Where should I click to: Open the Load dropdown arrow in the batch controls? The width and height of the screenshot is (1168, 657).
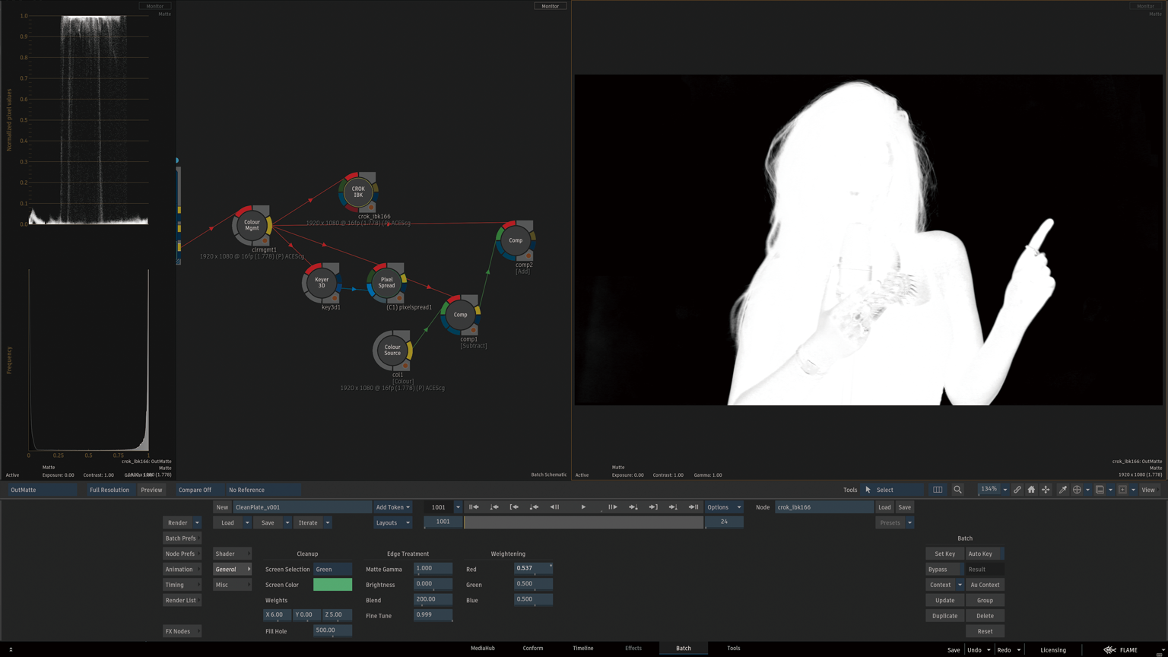247,522
